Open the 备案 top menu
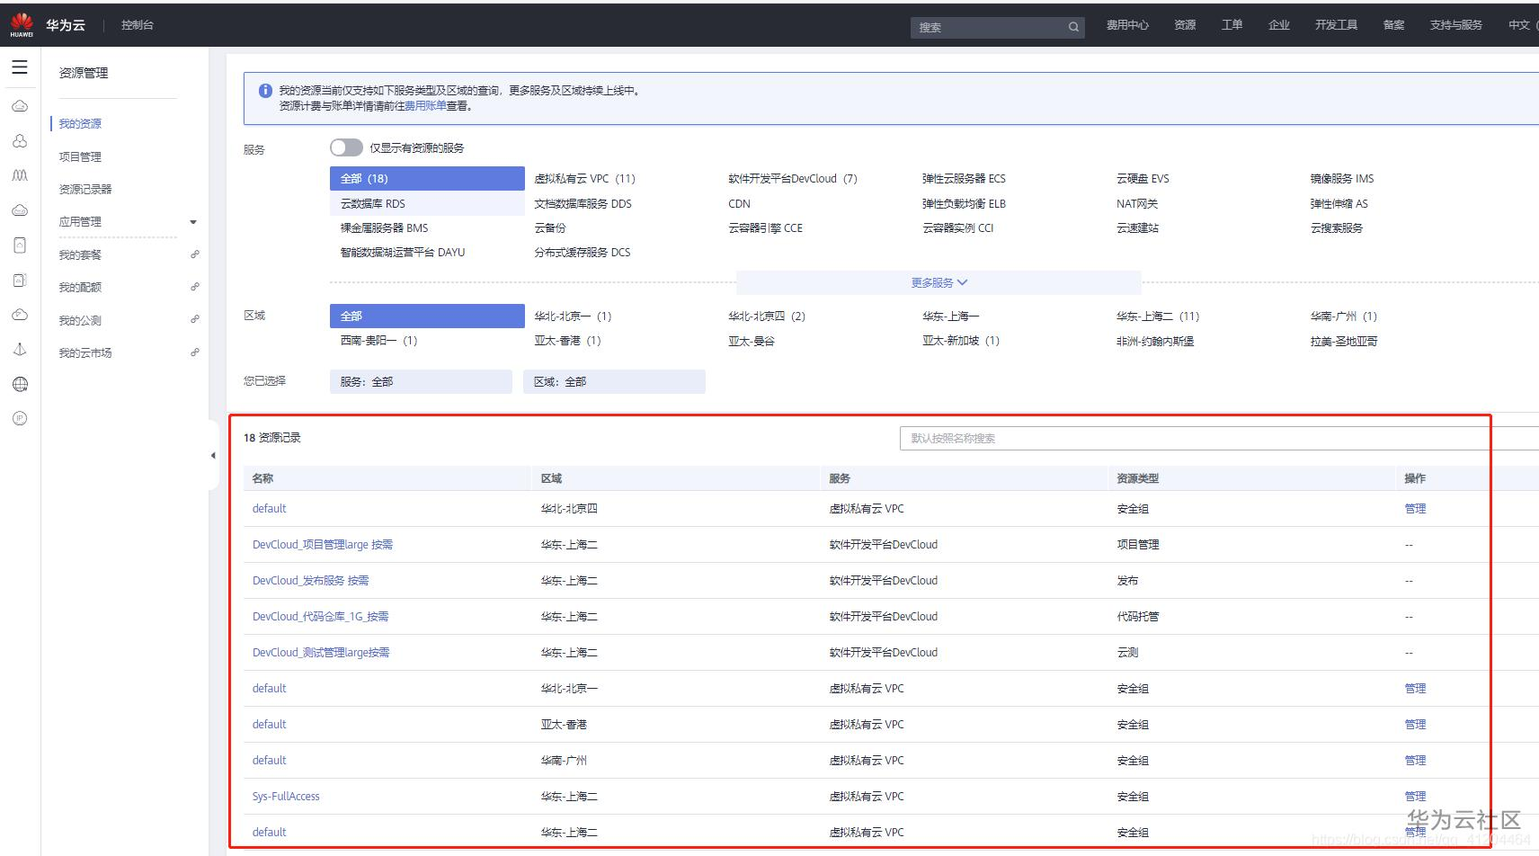Viewport: 1539px width, 856px height. tap(1393, 25)
